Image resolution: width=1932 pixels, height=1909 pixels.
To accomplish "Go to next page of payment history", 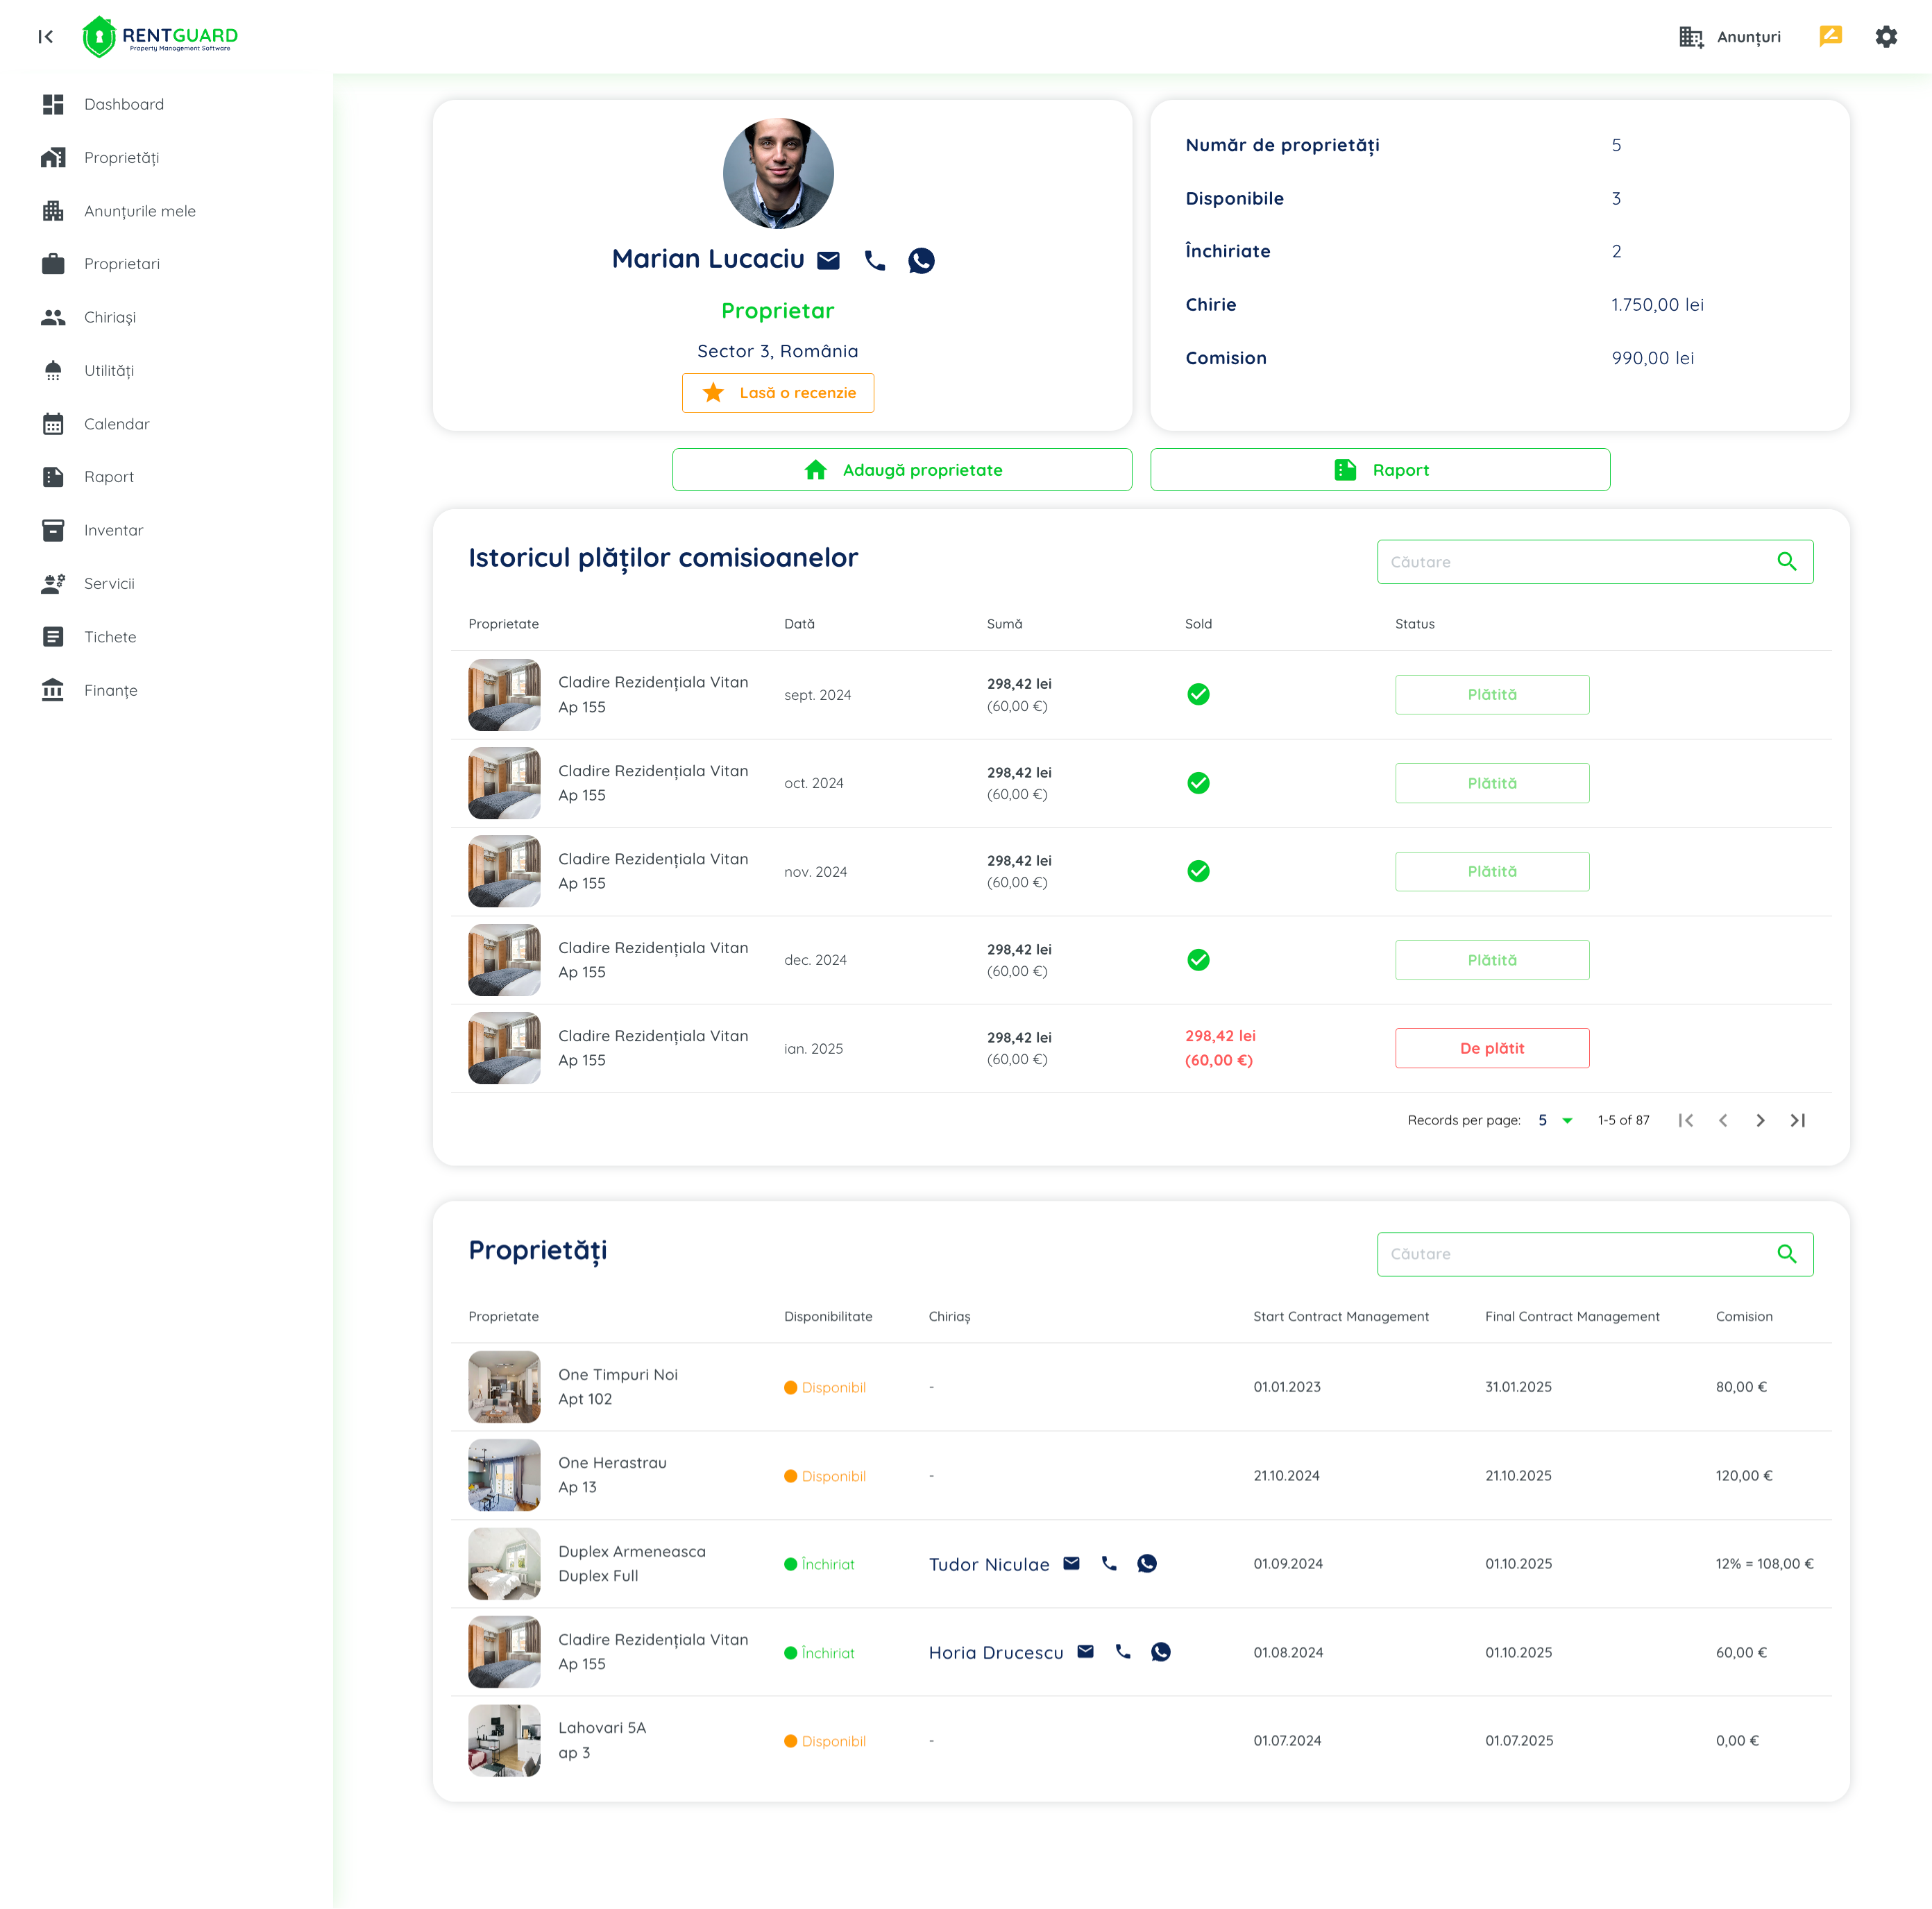I will pyautogui.click(x=1760, y=1120).
